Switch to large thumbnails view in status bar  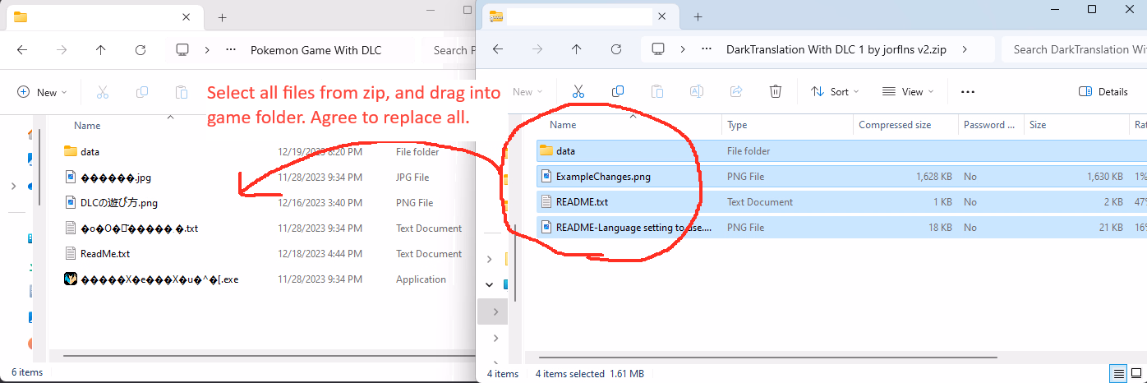click(x=1135, y=373)
